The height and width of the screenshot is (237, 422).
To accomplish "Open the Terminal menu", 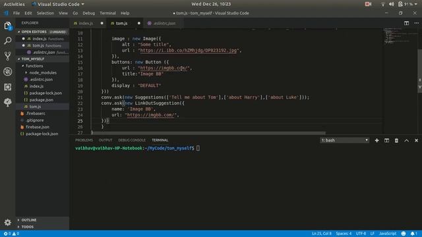I will [x=107, y=13].
